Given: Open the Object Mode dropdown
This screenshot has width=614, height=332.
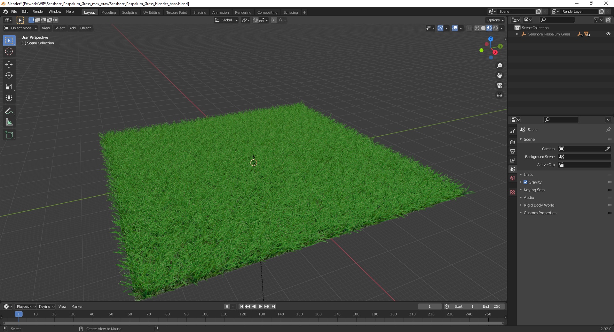Looking at the screenshot, I should tap(20, 28).
